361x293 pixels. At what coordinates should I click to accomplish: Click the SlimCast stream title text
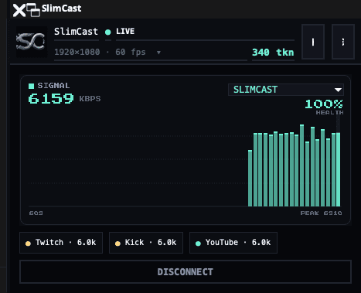coord(76,32)
